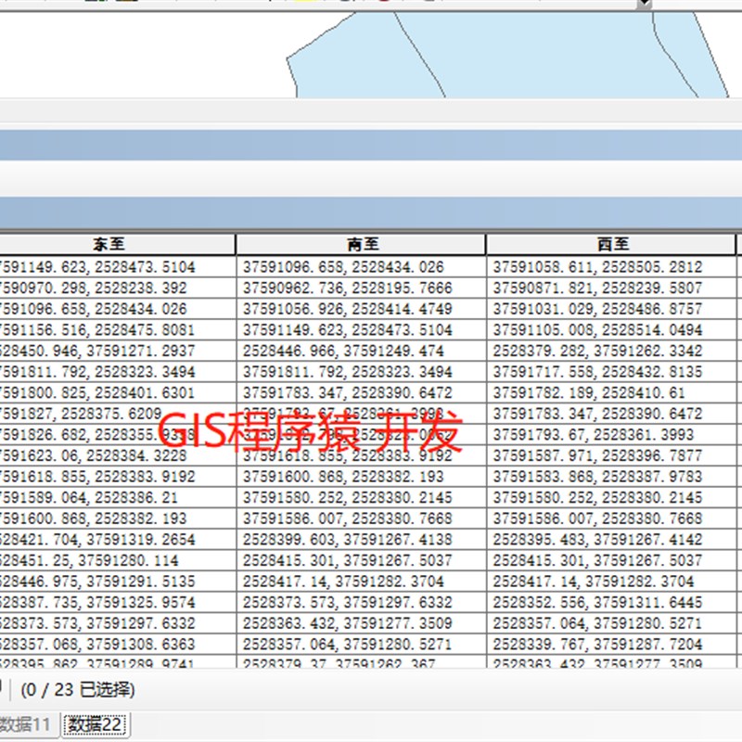This screenshot has width=742, height=742.
Task: Select 南至 cell 37591783.347, 2528390.6472
Action: [x=362, y=392]
